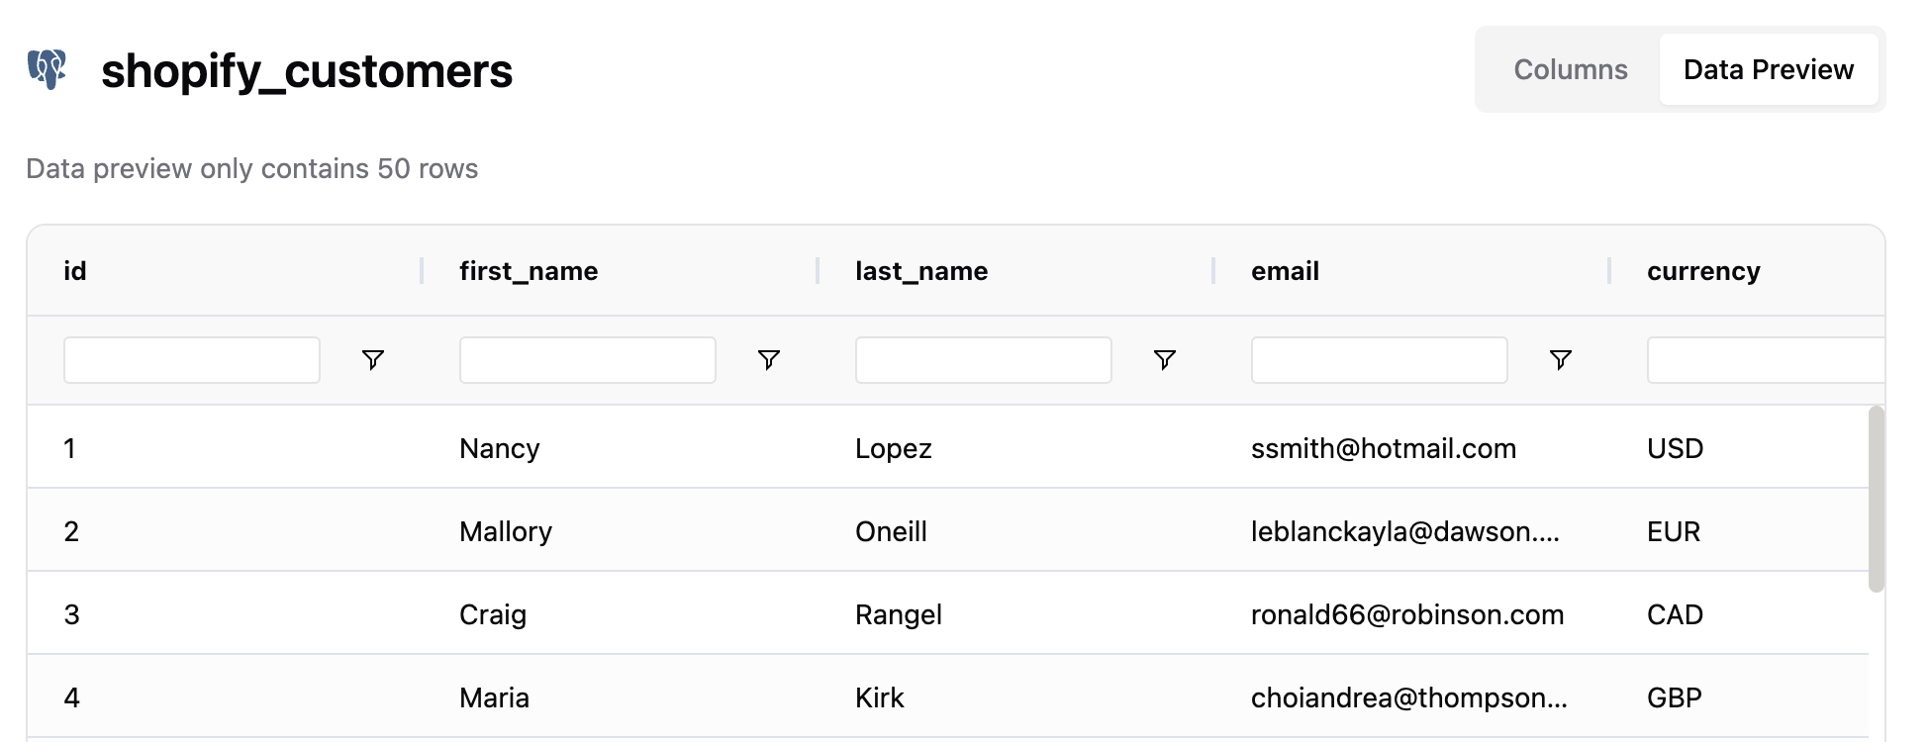Select email cell starting with choiandrea@thompson
This screenshot has width=1930, height=742.
tap(1409, 697)
